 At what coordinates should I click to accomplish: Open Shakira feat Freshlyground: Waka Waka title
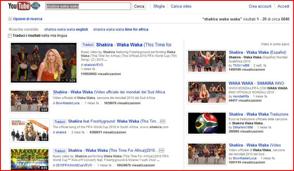(x=114, y=121)
